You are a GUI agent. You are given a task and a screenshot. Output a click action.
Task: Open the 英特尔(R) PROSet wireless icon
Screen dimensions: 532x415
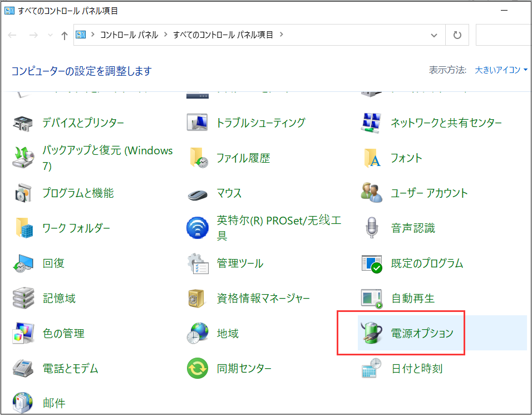pos(198,228)
